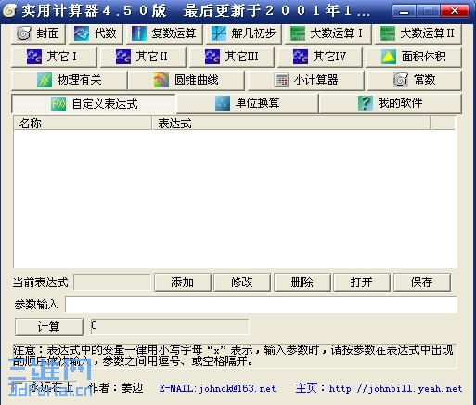
Task: Open the E-MAIL johnok@163.net link
Action: click(x=217, y=388)
